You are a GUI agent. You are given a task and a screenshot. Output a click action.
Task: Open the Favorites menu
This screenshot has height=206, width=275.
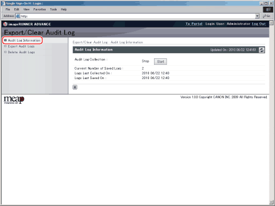40,9
